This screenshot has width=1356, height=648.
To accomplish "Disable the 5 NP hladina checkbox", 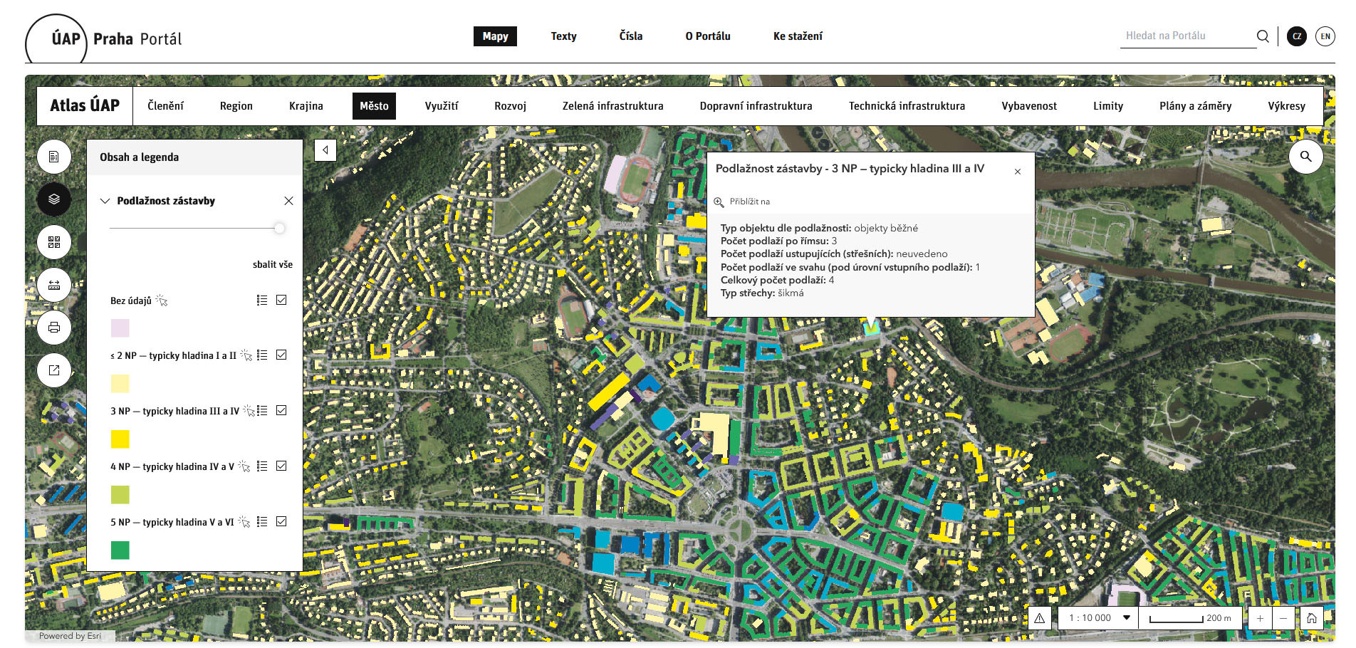I will pyautogui.click(x=281, y=521).
